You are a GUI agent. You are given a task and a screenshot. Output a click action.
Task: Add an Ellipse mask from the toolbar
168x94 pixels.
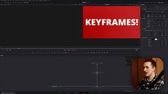[75, 53]
